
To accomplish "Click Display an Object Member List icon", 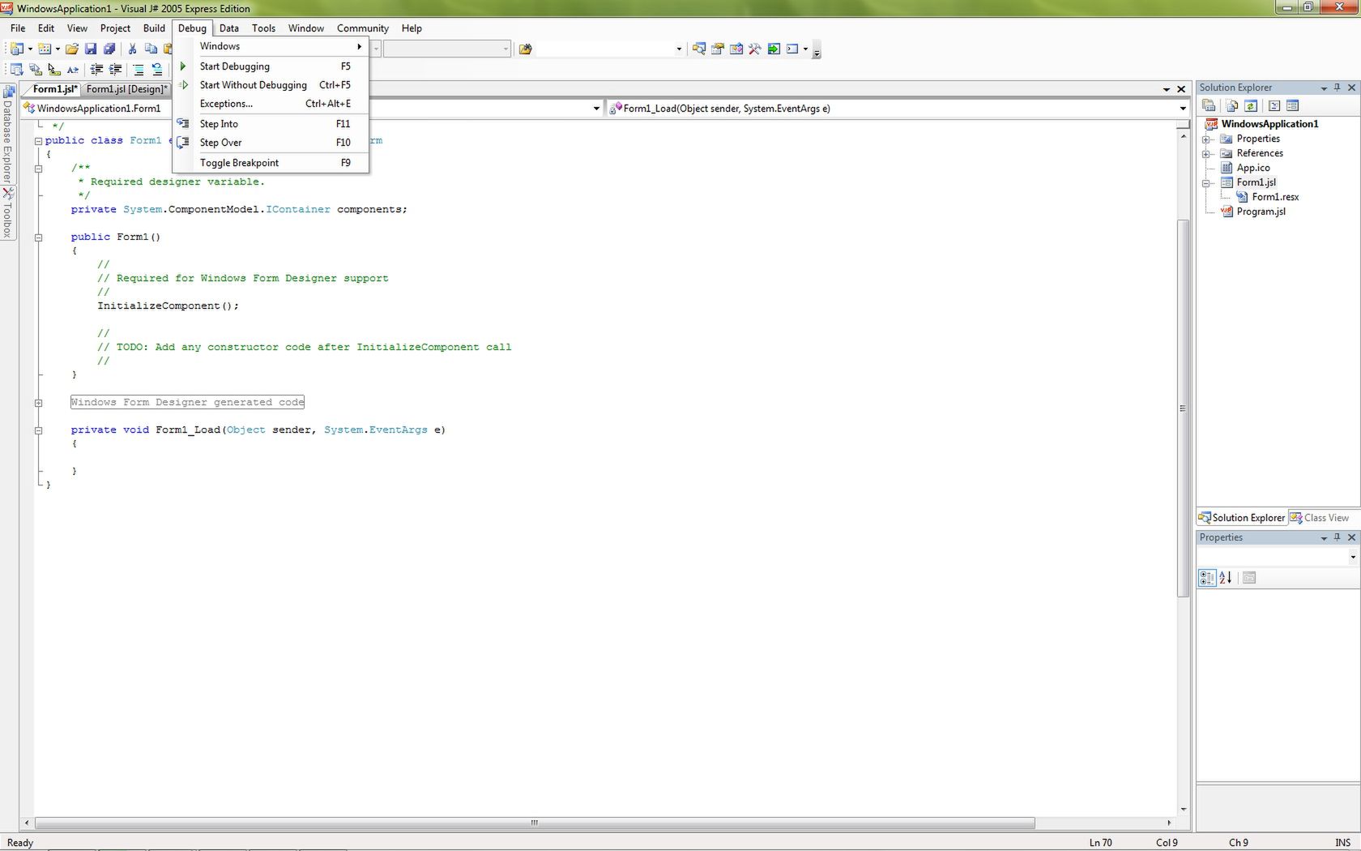I will coord(16,70).
